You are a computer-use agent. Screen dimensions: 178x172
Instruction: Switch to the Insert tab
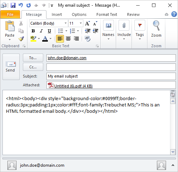[x=57, y=14]
